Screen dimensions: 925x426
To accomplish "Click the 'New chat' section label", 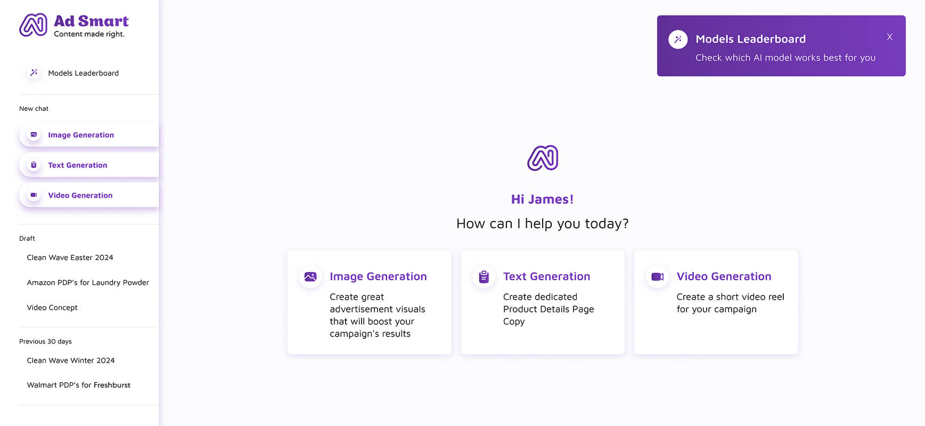I will point(34,108).
